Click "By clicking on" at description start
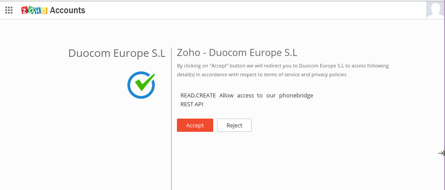Viewport: 445px width, 190px height. pyautogui.click(x=192, y=66)
